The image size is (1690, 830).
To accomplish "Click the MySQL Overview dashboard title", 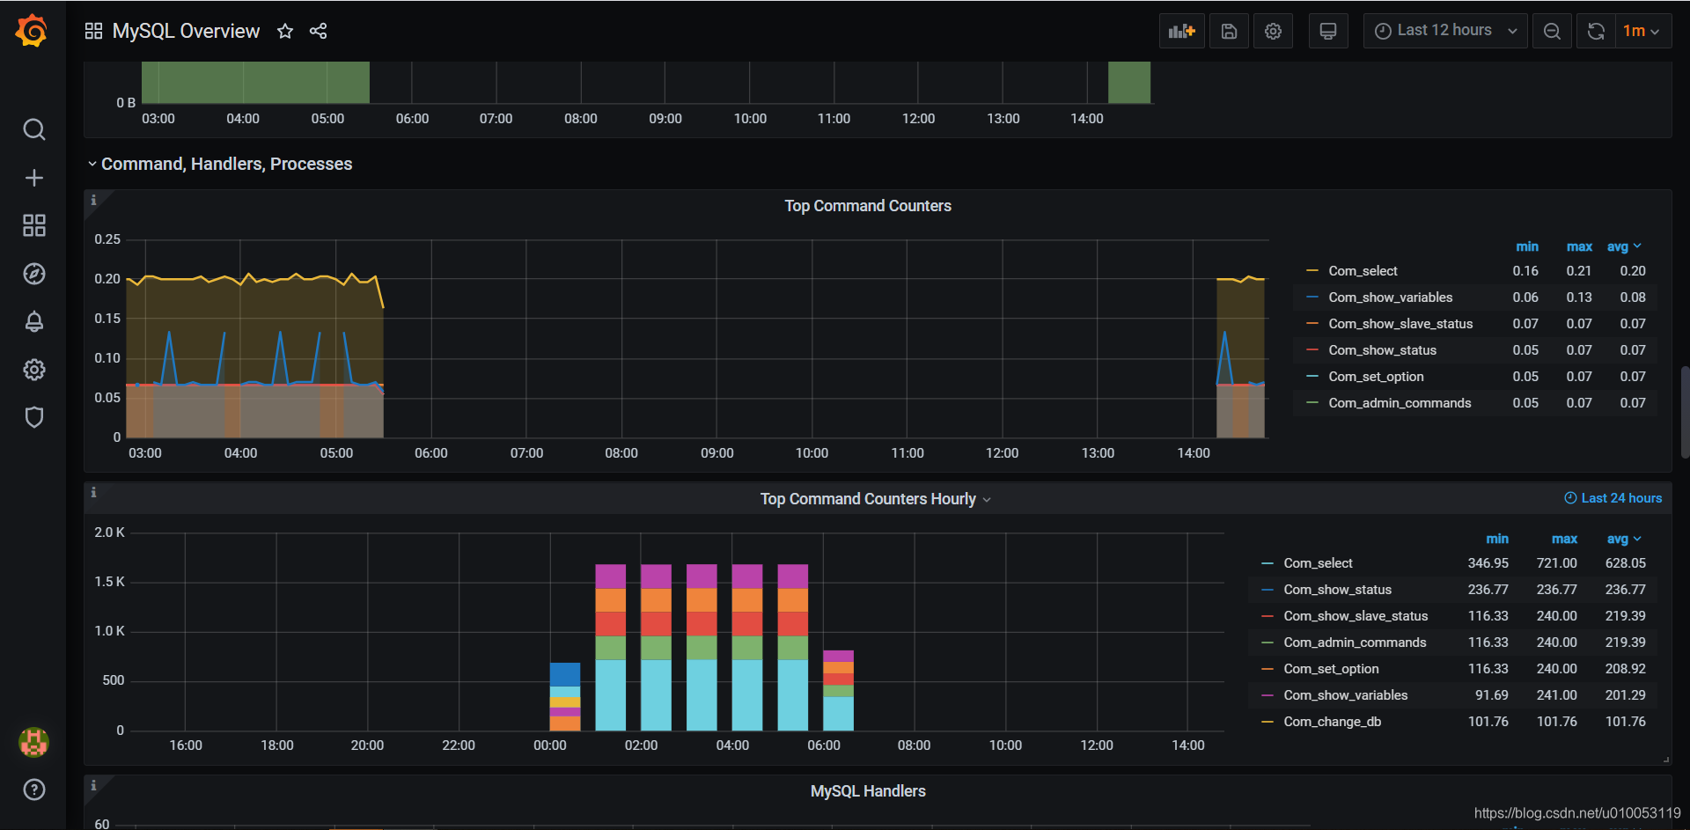I will pyautogui.click(x=186, y=31).
